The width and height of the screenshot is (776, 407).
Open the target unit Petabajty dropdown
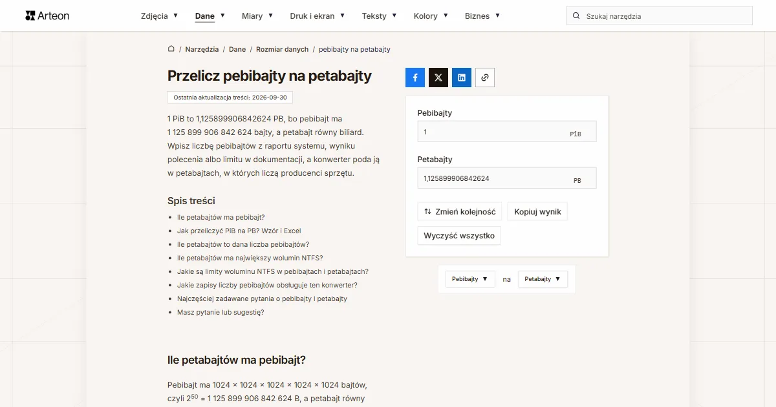pyautogui.click(x=543, y=279)
